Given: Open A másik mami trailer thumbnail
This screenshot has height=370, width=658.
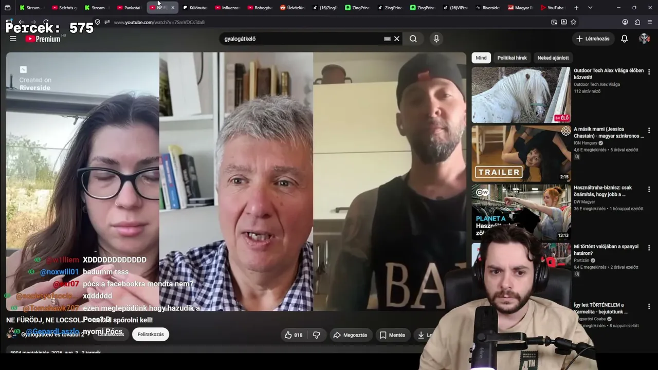Looking at the screenshot, I should 521,153.
